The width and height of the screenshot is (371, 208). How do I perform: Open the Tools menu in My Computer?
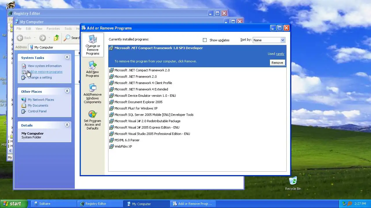tap(68, 29)
